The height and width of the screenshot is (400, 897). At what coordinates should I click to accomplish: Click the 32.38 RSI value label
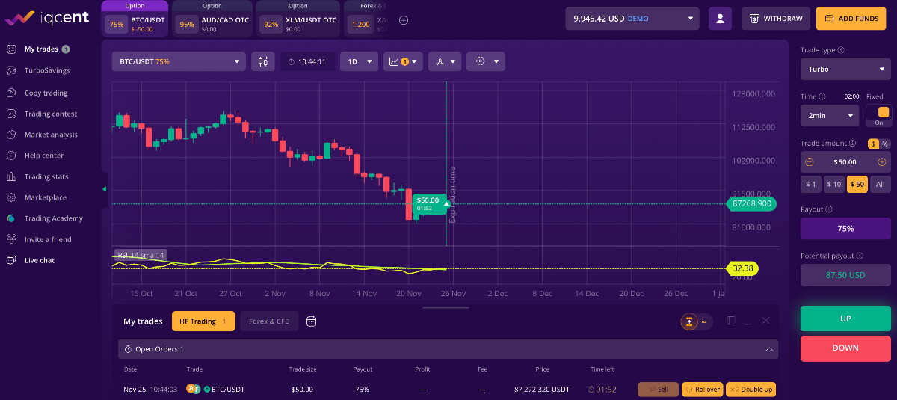point(742,268)
